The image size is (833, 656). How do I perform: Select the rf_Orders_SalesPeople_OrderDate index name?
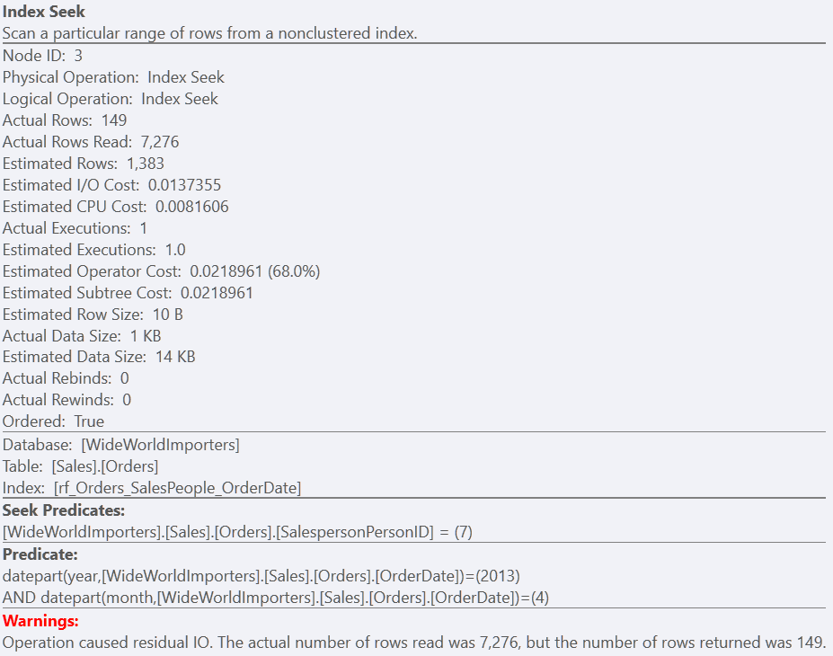(x=177, y=488)
